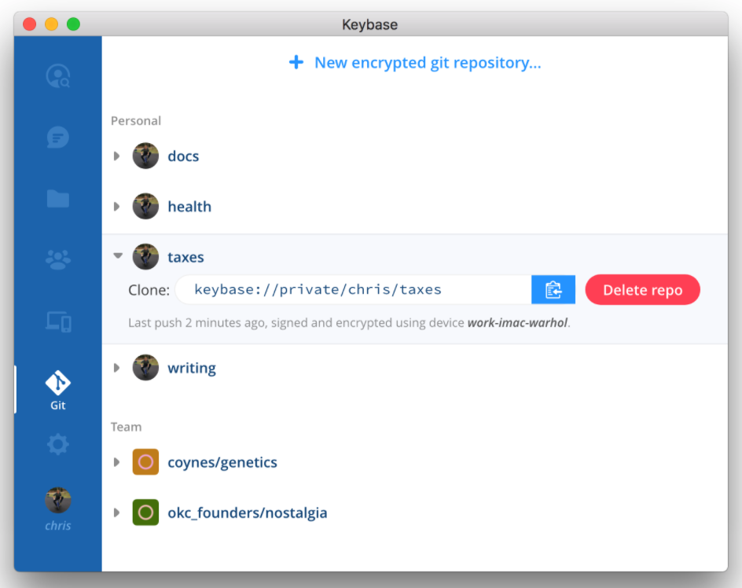
Task: Click the taxes repository name
Action: tap(185, 257)
